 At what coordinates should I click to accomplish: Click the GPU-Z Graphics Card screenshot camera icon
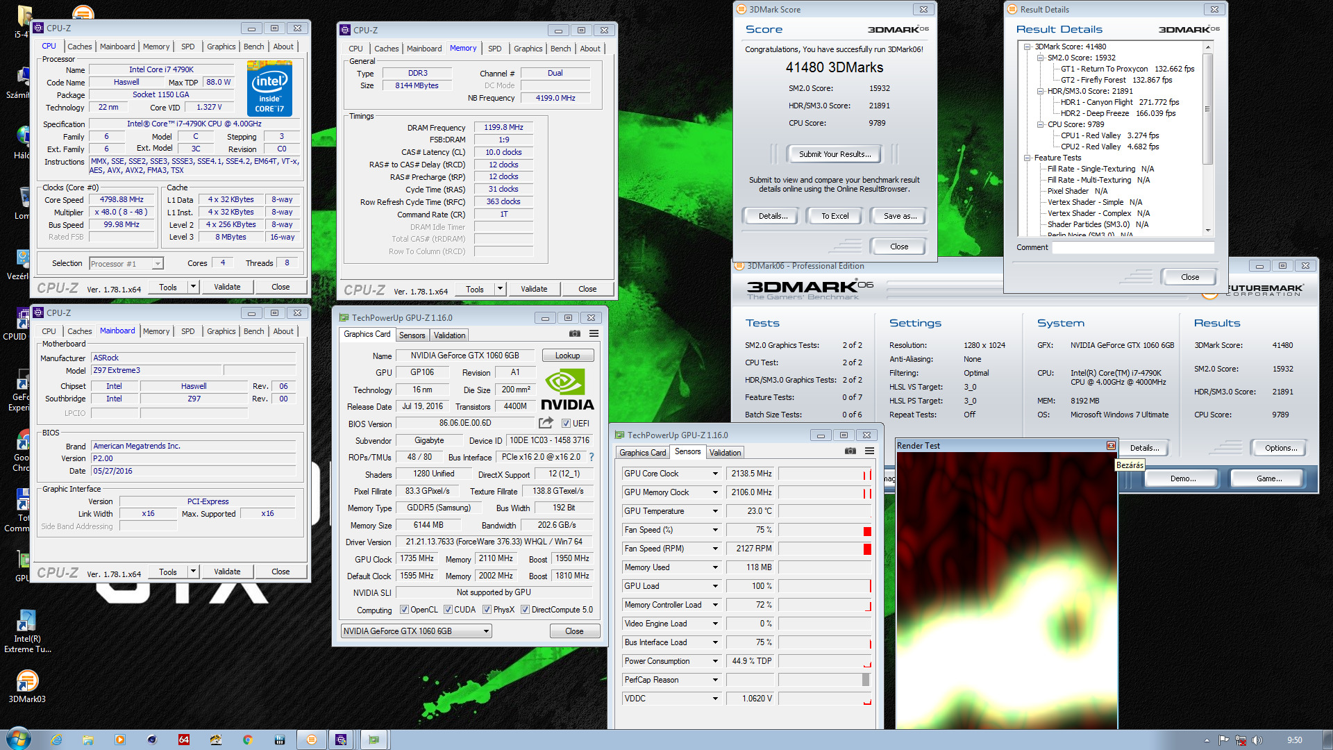pyautogui.click(x=574, y=334)
